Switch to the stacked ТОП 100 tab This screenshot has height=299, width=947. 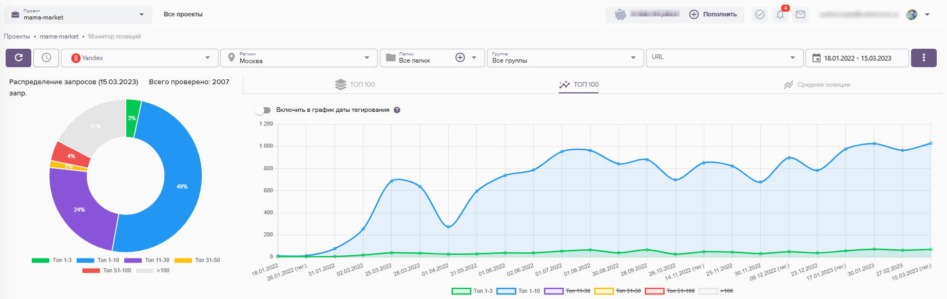point(355,85)
